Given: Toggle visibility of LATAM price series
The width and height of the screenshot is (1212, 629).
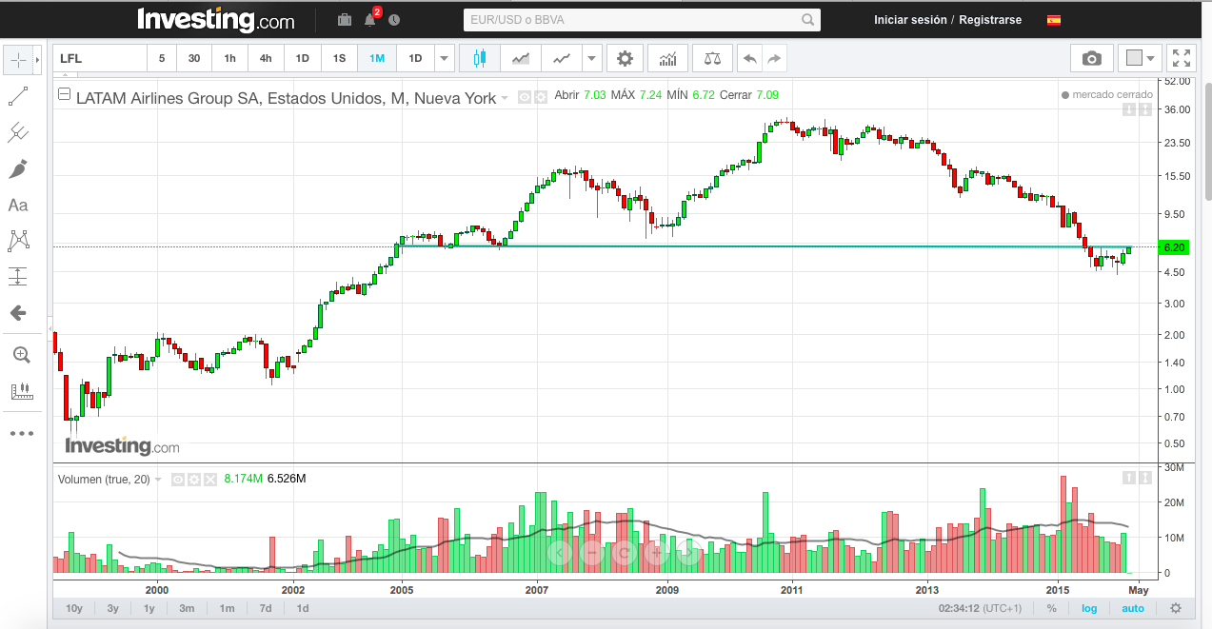Looking at the screenshot, I should tap(525, 96).
